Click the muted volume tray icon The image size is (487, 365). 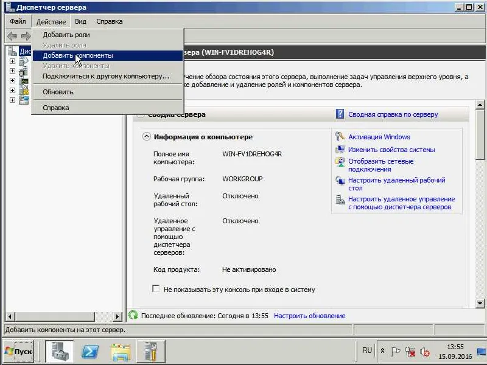tap(424, 352)
